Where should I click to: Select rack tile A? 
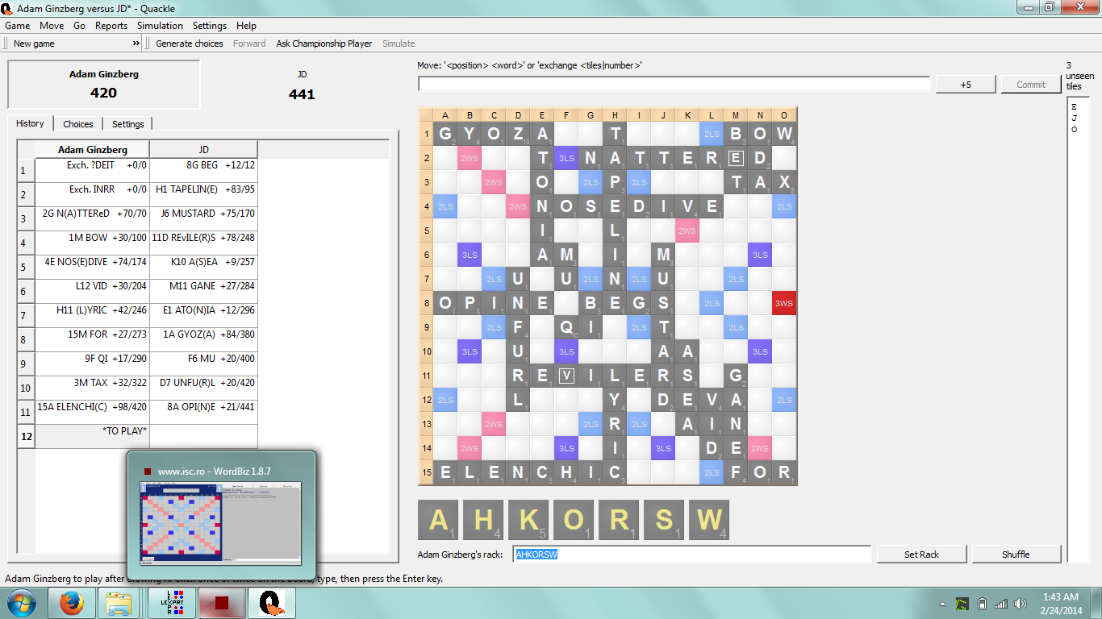coord(438,520)
